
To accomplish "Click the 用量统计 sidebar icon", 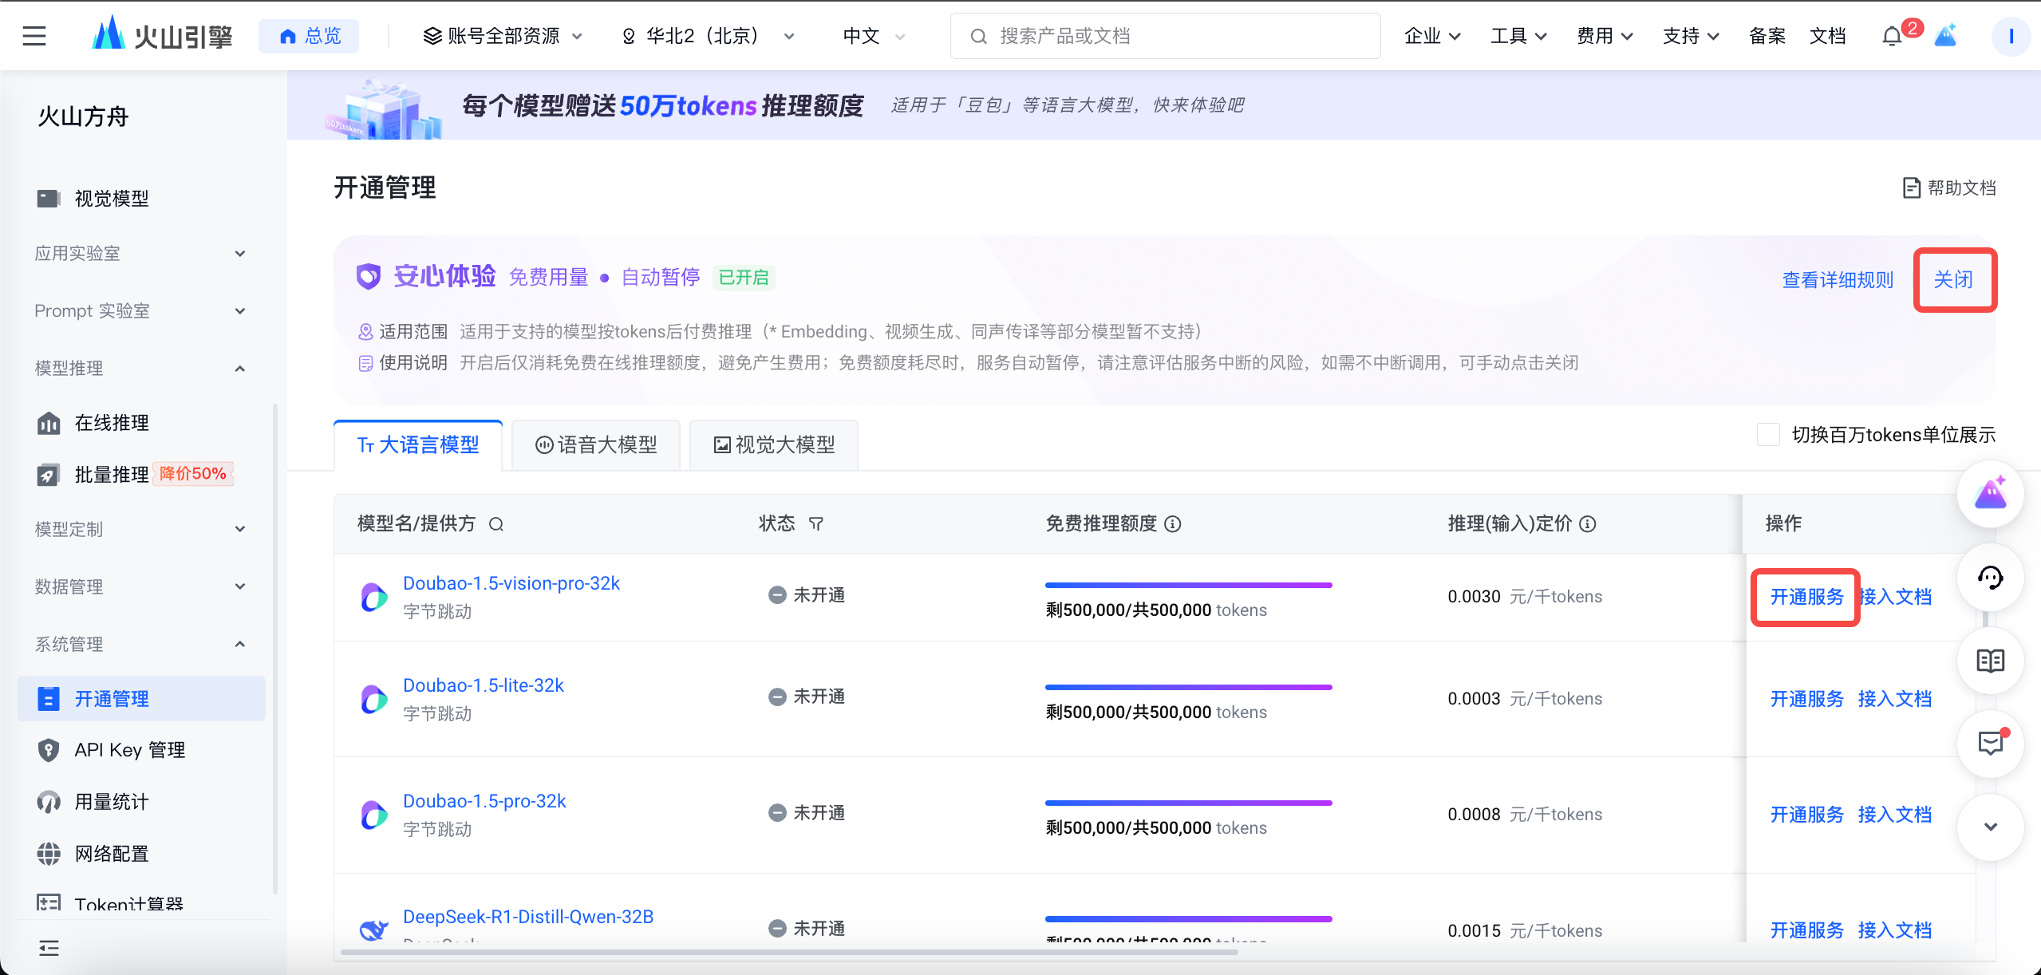I will pos(48,802).
